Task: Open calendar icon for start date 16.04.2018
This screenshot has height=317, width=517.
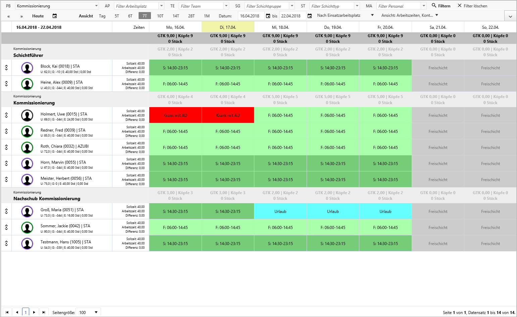Action: pos(268,16)
